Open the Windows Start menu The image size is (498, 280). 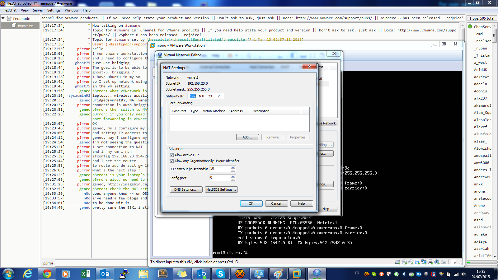pos(8,274)
